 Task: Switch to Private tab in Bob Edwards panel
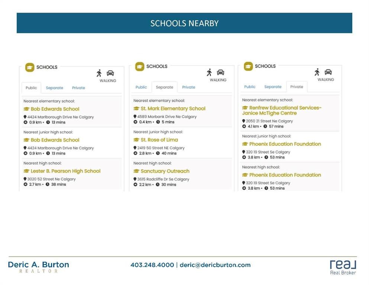coord(78,88)
